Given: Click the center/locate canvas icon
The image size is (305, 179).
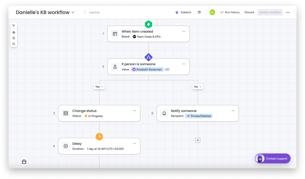Looking at the screenshot, I should point(14,32).
